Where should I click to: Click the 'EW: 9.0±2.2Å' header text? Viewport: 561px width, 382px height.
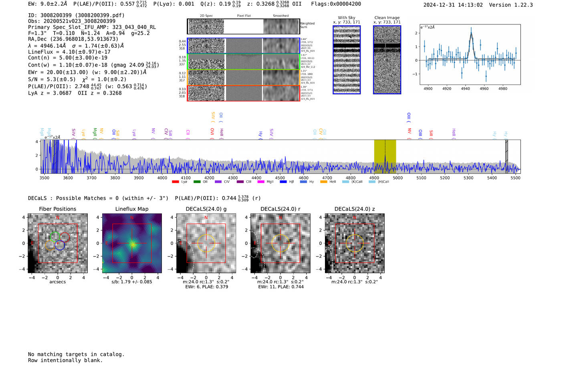click(47, 4)
